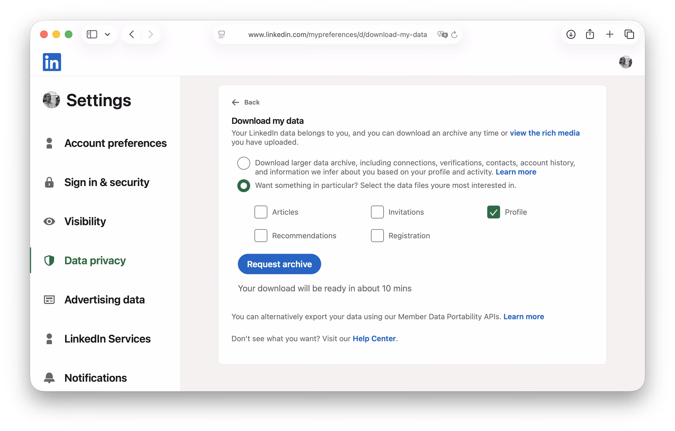Image resolution: width=675 pixels, height=431 pixels.
Task: Click the Data privacy shield icon
Action: coord(49,261)
